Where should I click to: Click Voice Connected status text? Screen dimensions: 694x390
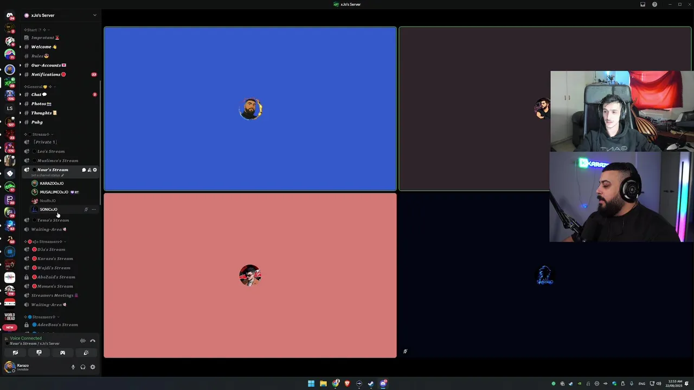tap(25, 339)
